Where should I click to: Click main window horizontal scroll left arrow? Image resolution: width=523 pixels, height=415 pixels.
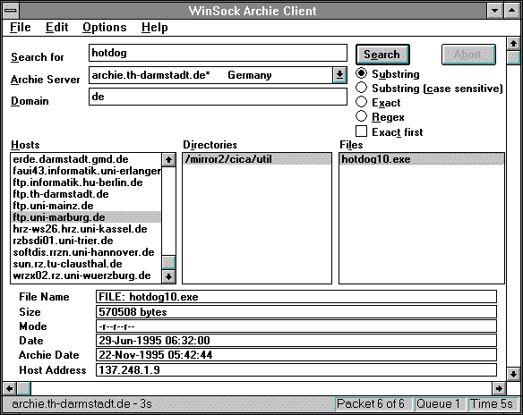(x=9, y=388)
